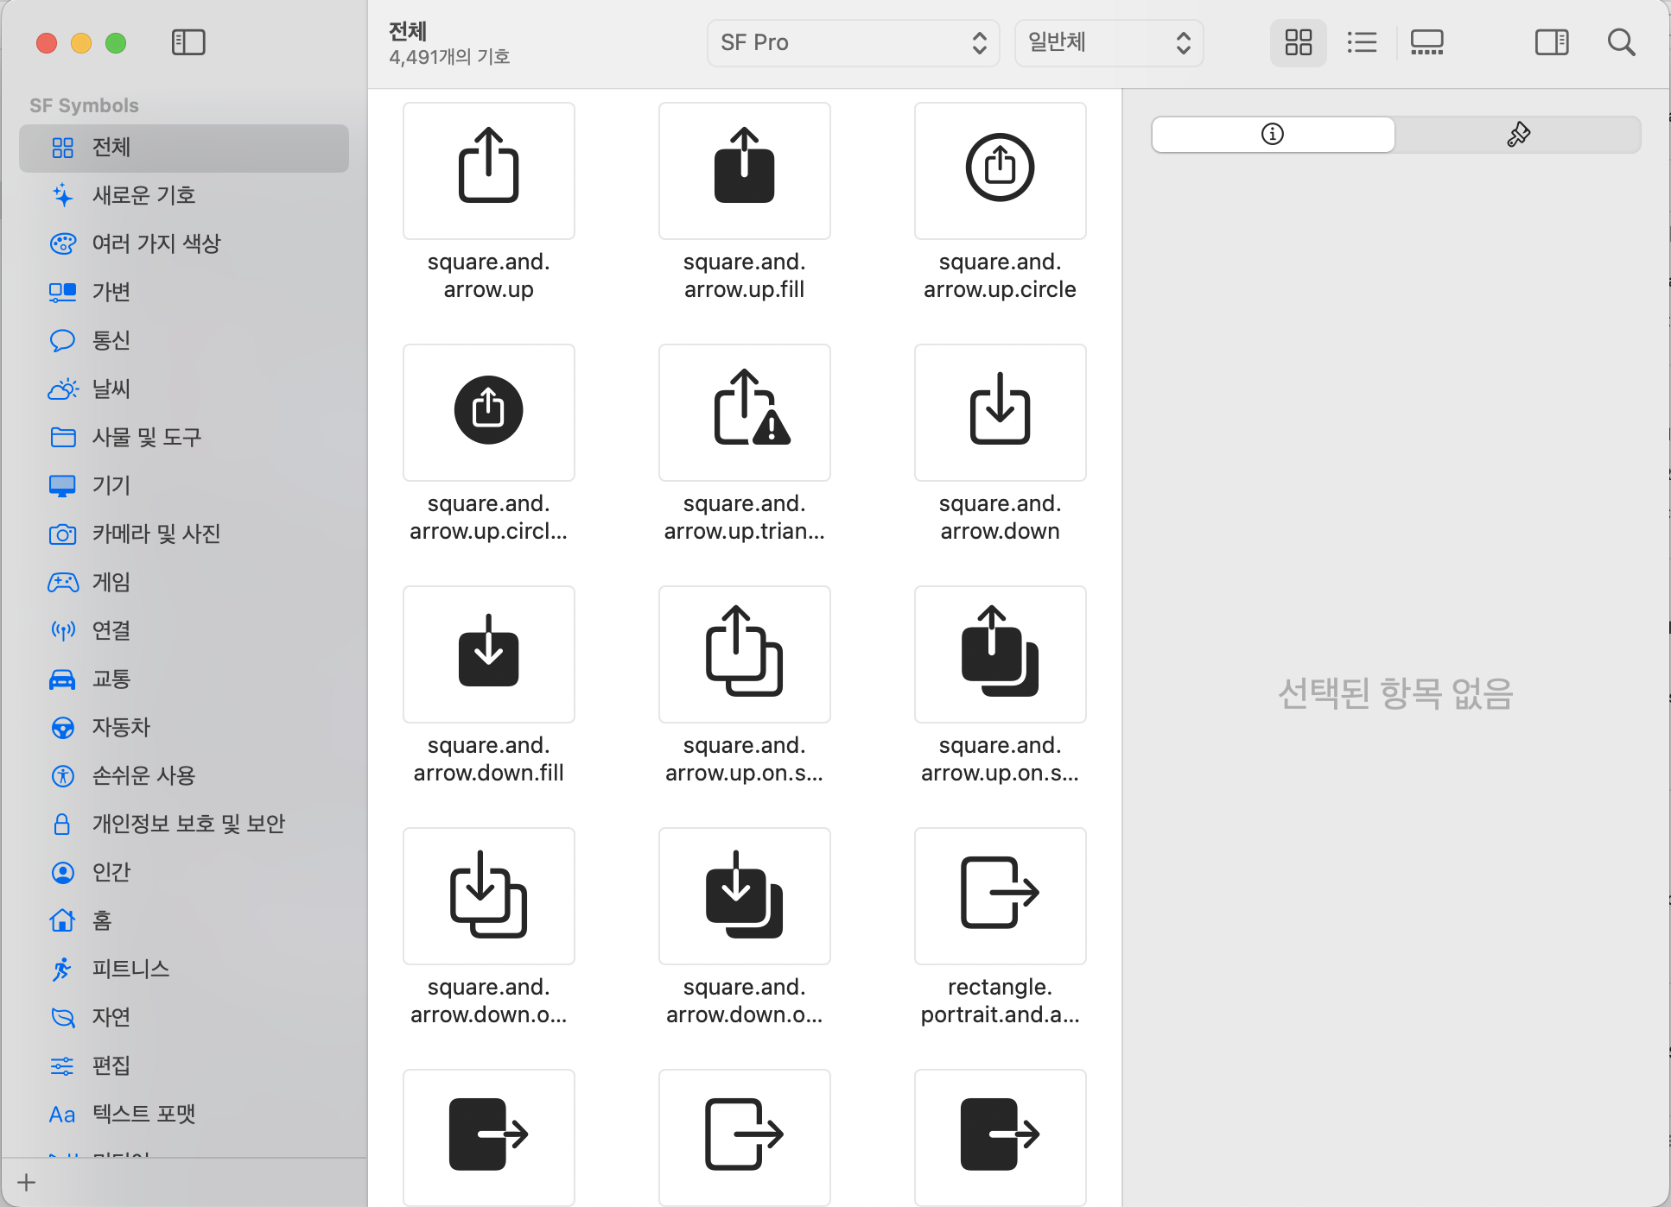Screen dimensions: 1671x1207
Task: Choose the 날씨 weather category
Action: coord(111,389)
